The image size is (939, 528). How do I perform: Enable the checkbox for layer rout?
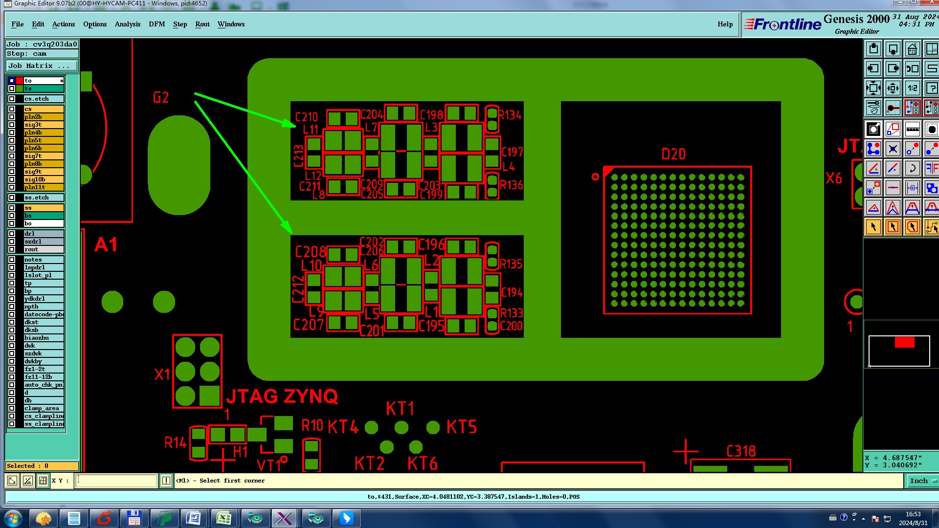click(12, 249)
